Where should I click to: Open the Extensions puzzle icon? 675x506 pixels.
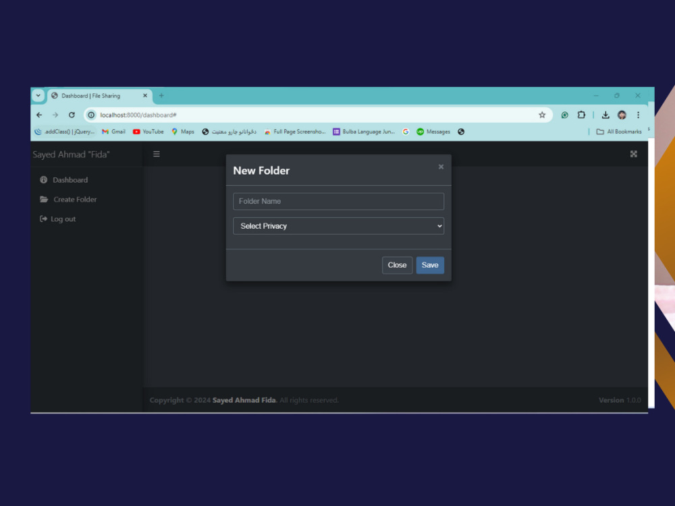tap(581, 115)
